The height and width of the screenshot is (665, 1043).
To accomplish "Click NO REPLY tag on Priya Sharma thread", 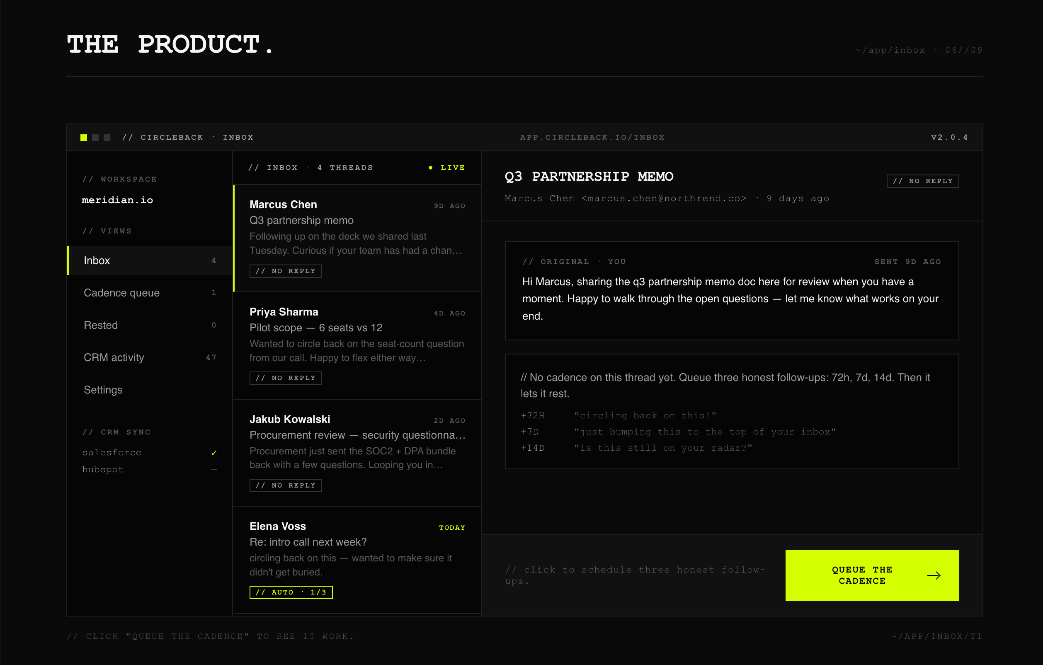I will coord(286,378).
